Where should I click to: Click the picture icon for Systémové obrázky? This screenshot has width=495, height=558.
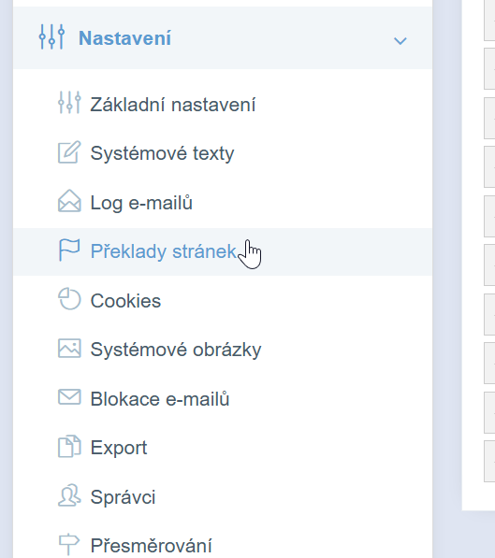(x=69, y=348)
